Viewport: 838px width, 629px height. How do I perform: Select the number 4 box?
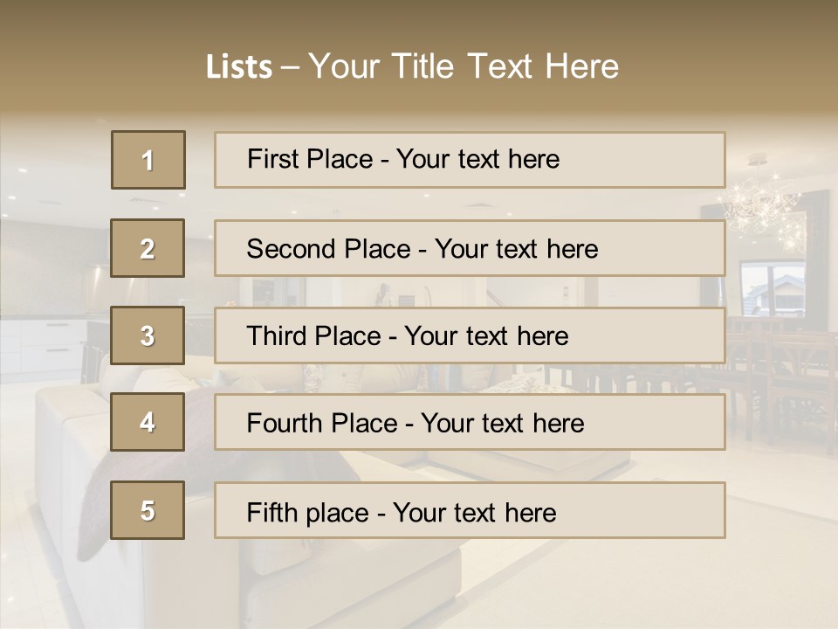(x=148, y=422)
